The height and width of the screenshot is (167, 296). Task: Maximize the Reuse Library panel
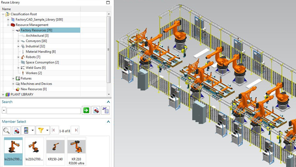(108, 2)
